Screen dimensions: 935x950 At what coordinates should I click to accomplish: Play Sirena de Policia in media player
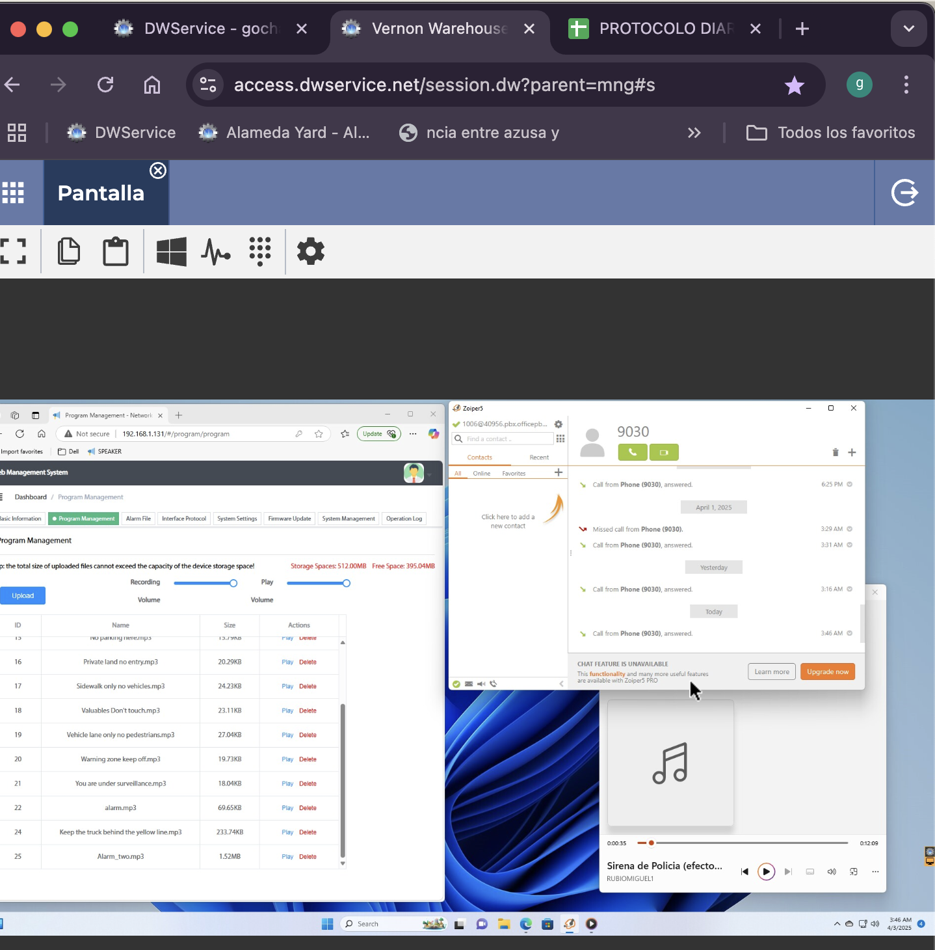coord(767,871)
